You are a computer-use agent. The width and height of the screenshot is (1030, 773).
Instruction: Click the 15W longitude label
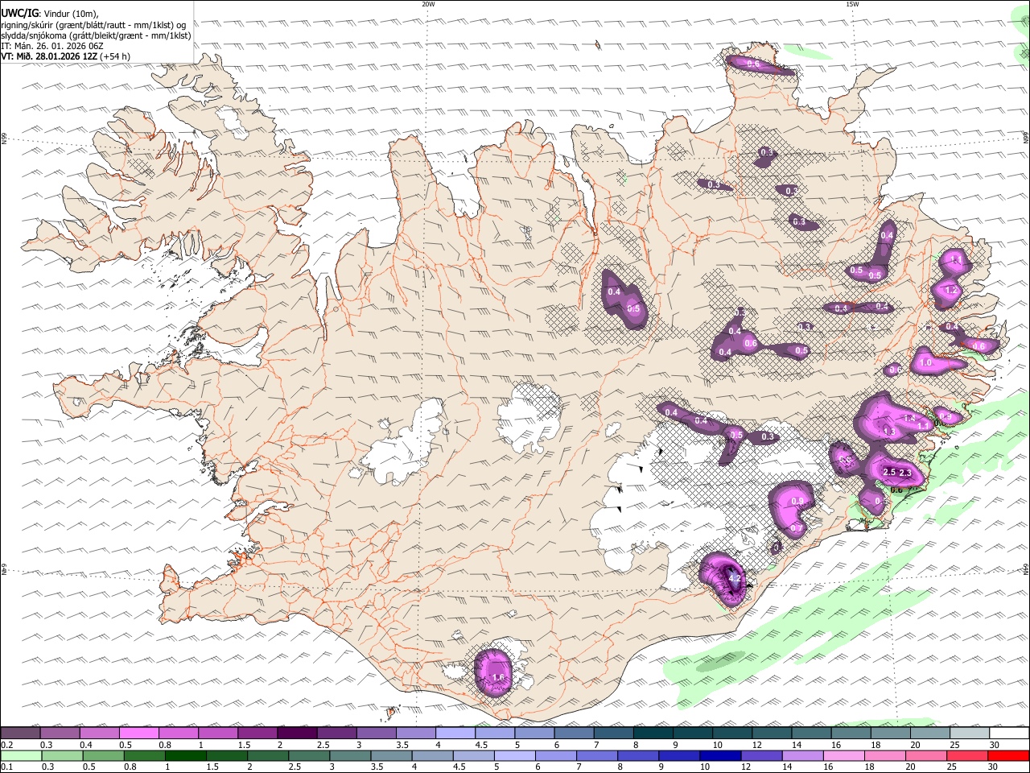click(852, 4)
